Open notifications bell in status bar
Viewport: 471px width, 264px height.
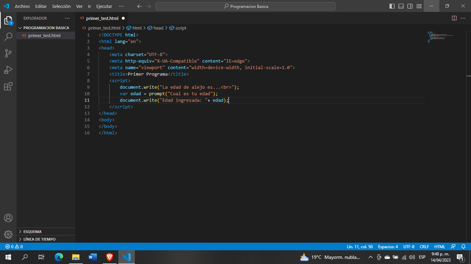point(463,246)
